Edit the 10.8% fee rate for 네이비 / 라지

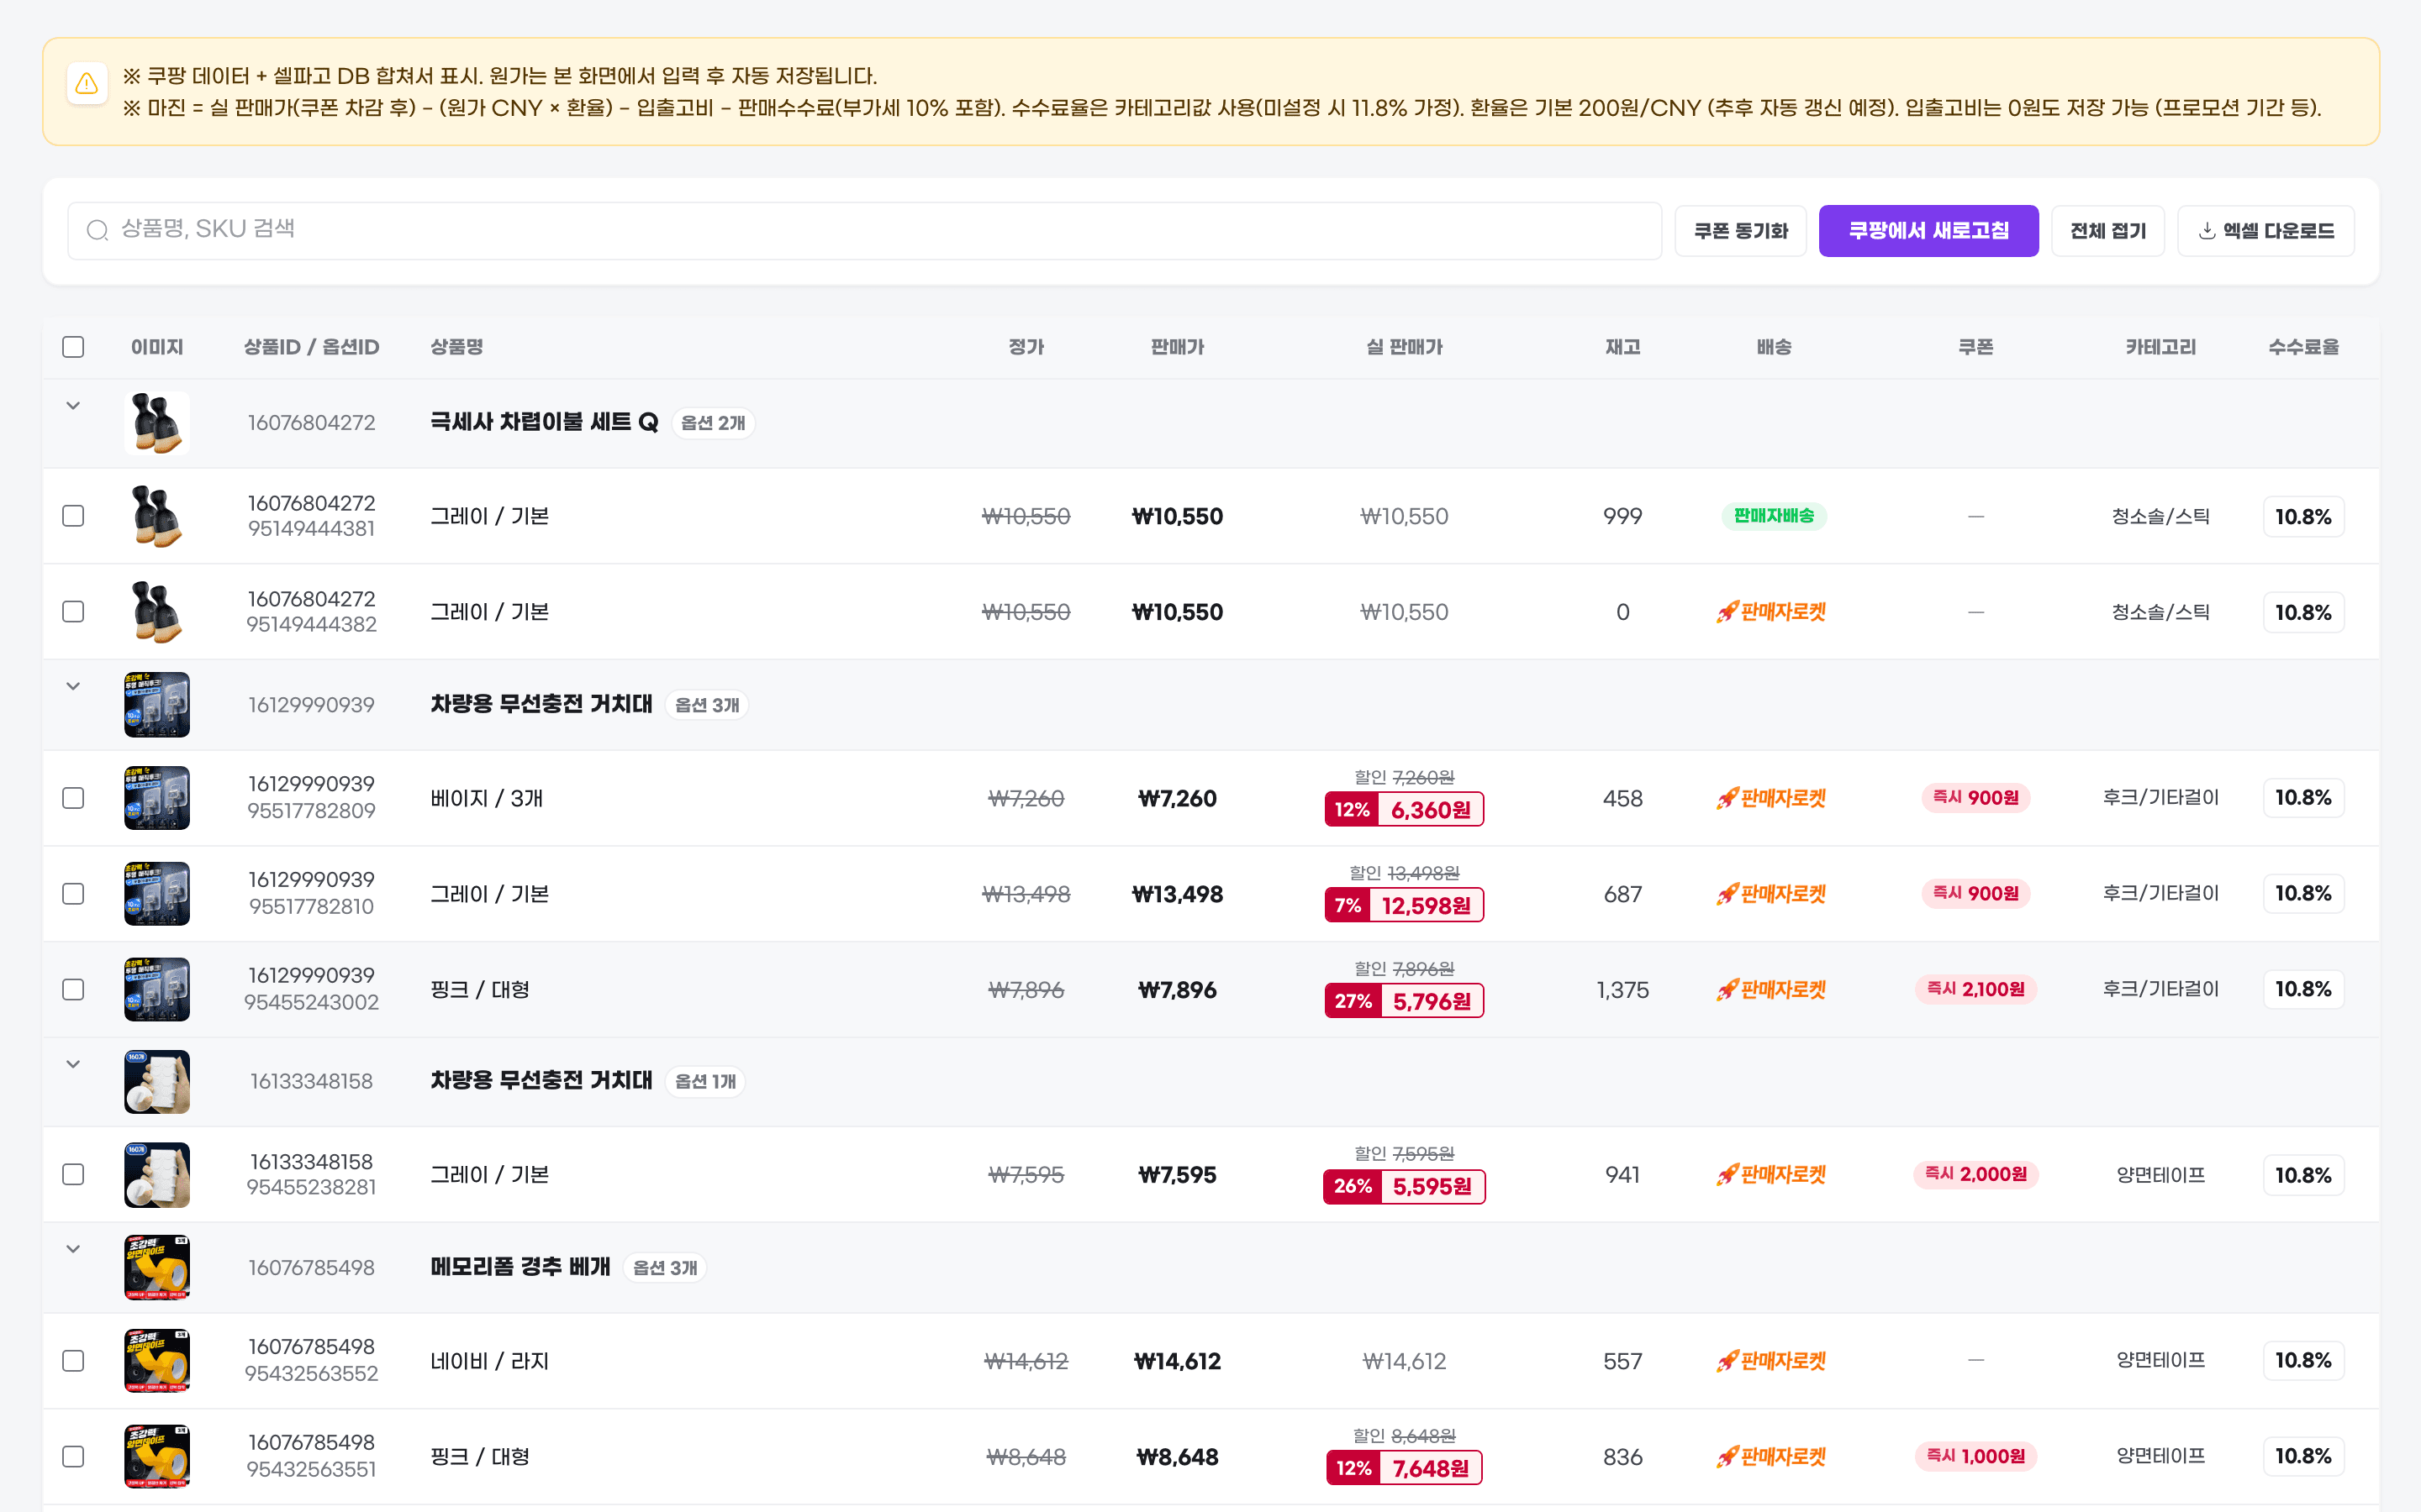coord(2303,1360)
